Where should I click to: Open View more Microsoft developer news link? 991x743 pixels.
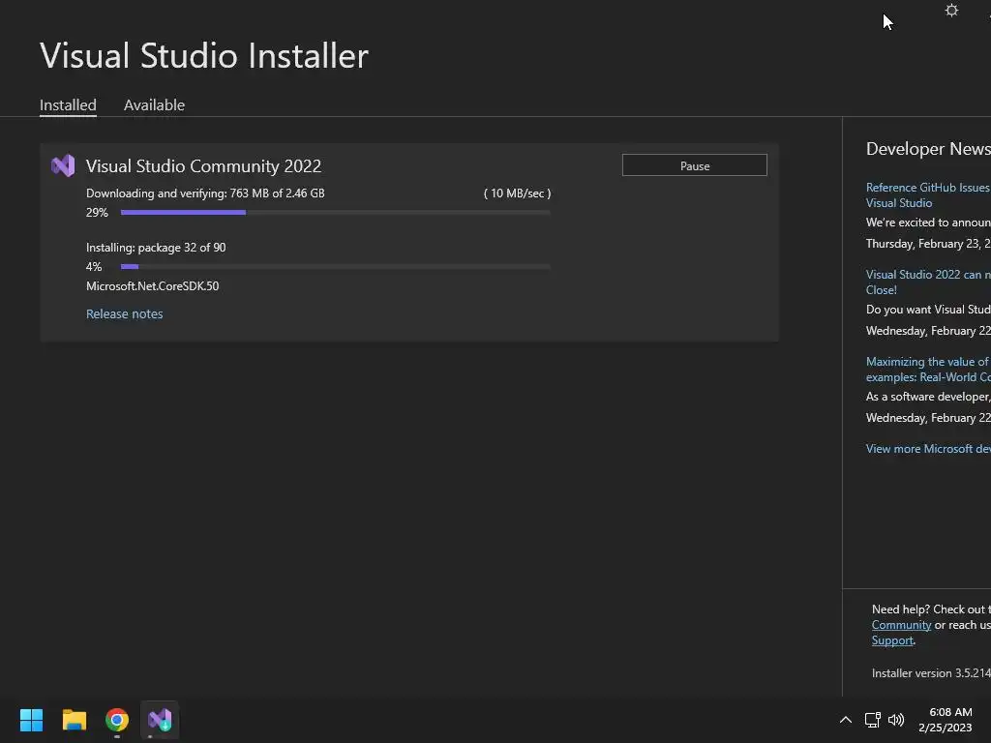(x=928, y=449)
